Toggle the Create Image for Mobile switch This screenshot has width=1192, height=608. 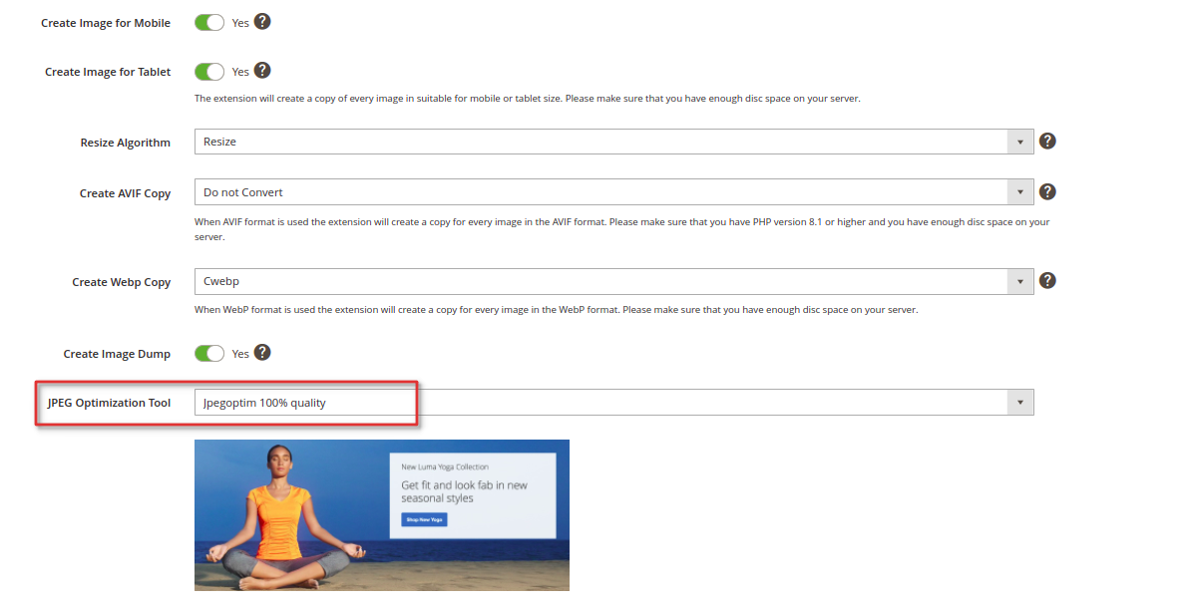[209, 23]
